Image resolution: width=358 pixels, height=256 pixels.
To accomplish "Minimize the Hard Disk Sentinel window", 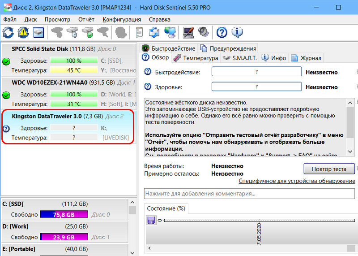I will (x=316, y=7).
